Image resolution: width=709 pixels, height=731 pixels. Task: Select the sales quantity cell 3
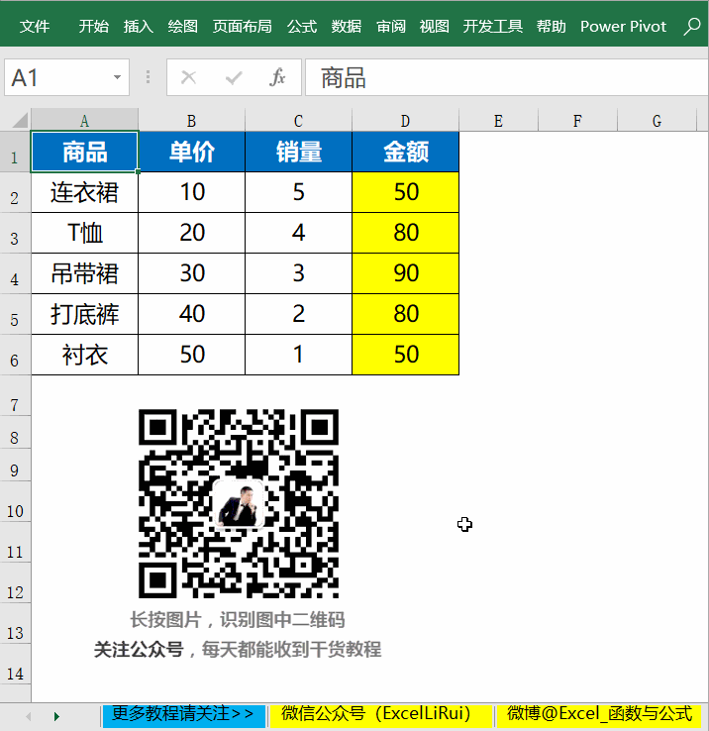click(x=298, y=273)
